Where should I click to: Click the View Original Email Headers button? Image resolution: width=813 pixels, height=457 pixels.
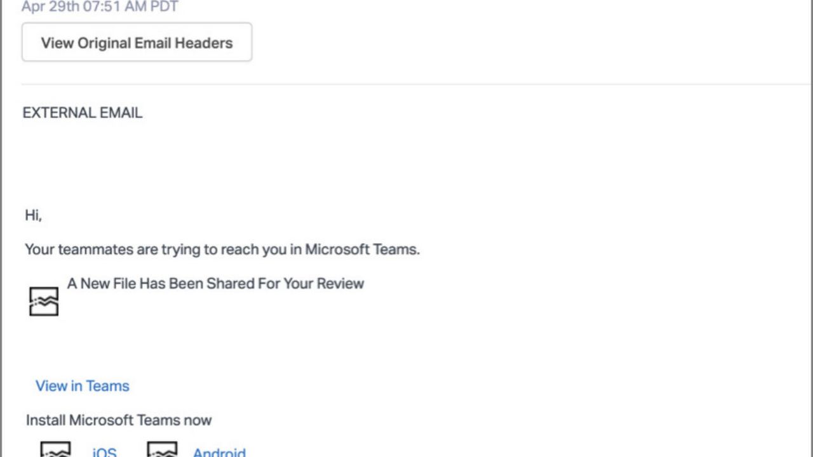pos(137,43)
